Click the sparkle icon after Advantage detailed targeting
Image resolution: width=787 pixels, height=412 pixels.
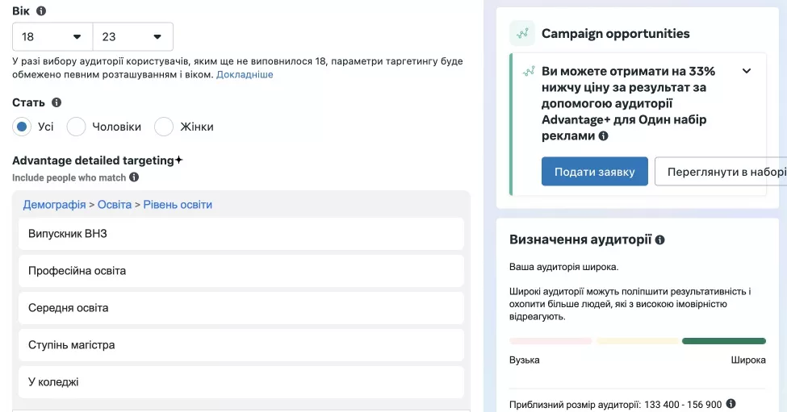178,160
